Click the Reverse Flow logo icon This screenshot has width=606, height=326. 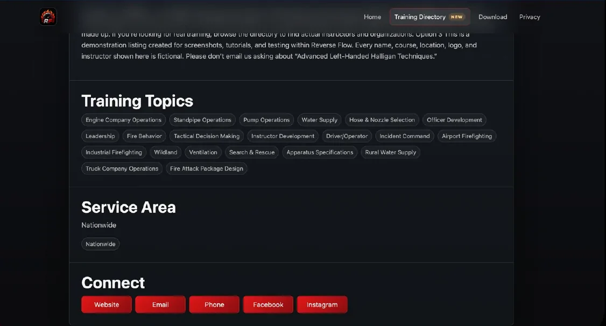point(48,17)
